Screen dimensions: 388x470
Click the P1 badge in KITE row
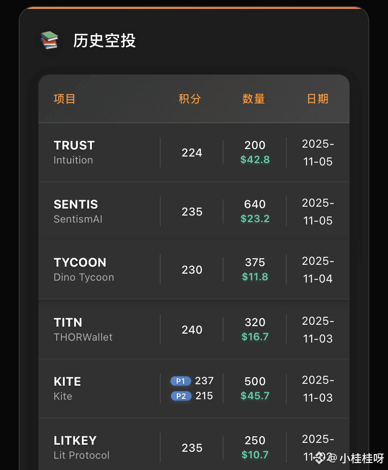(x=180, y=381)
